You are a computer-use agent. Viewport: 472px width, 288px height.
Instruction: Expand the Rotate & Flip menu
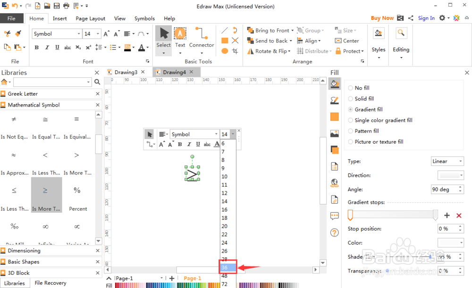point(289,51)
